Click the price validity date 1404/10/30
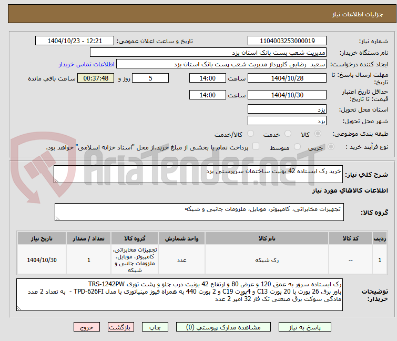Viewport: 397px width, 341px height. tap(287, 95)
